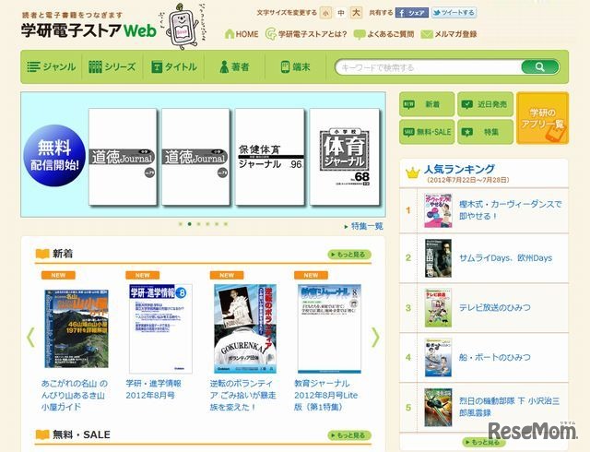590x452 pixels.
Task: Select the first carousel dot
Action: click(181, 224)
